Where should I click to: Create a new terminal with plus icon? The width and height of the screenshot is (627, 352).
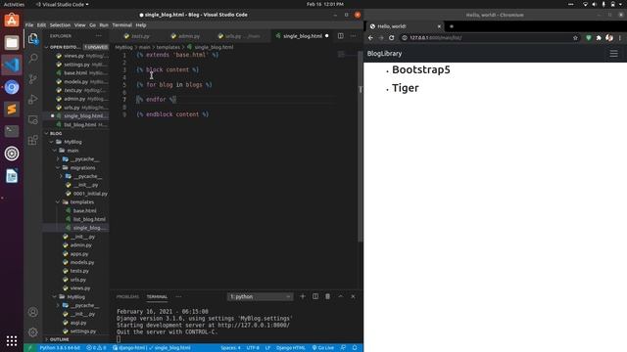click(303, 296)
